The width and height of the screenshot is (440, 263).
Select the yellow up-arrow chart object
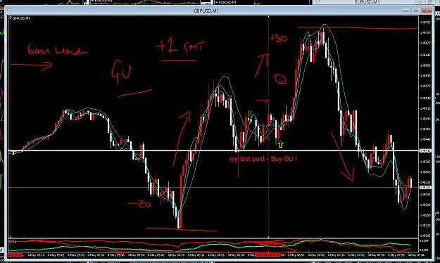[x=280, y=144]
